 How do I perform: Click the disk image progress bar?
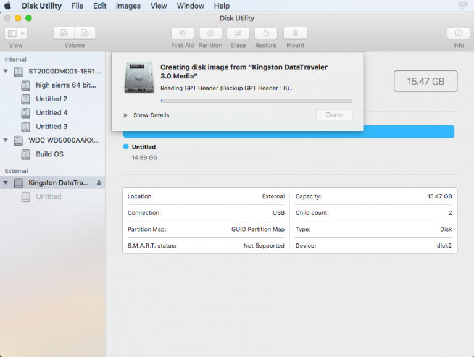[256, 101]
